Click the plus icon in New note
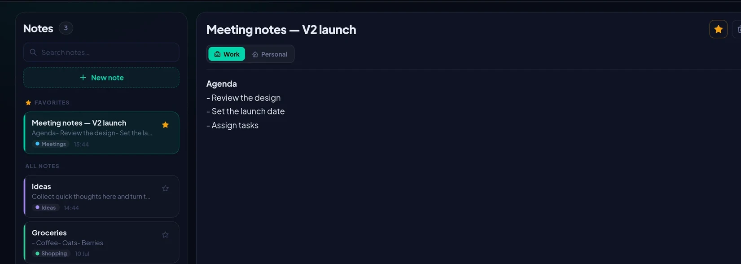The width and height of the screenshot is (741, 264). click(83, 78)
